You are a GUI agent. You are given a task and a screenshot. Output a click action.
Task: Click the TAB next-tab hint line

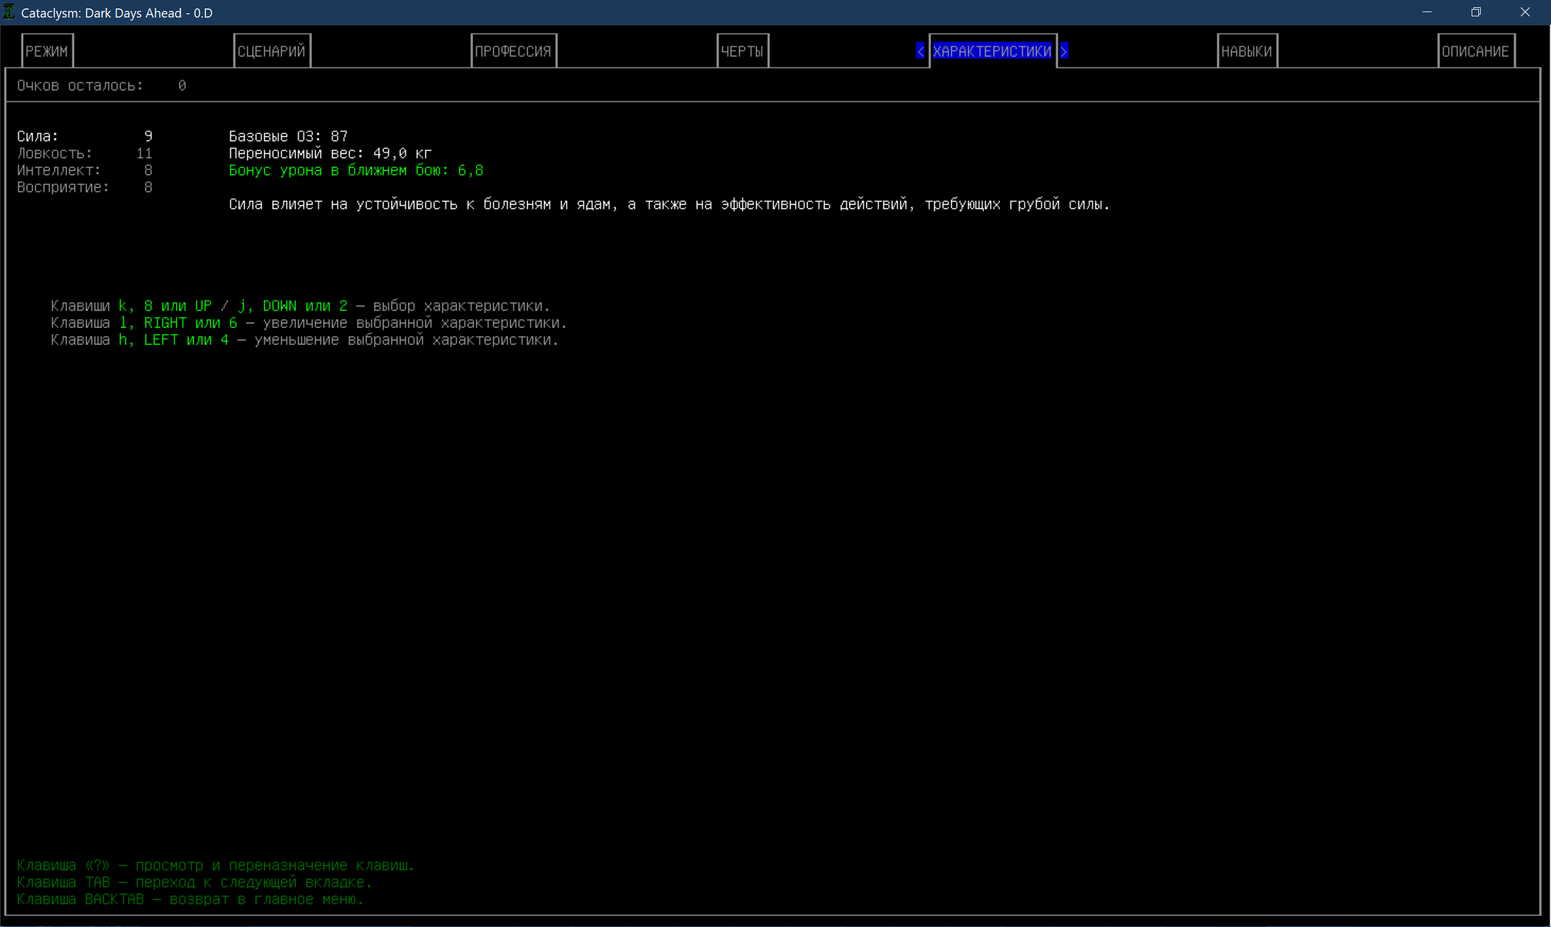pyautogui.click(x=194, y=882)
